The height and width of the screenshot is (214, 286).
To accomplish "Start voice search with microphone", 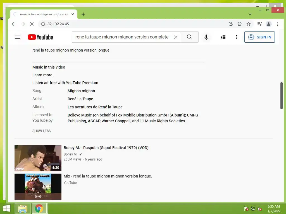I will coord(206,37).
